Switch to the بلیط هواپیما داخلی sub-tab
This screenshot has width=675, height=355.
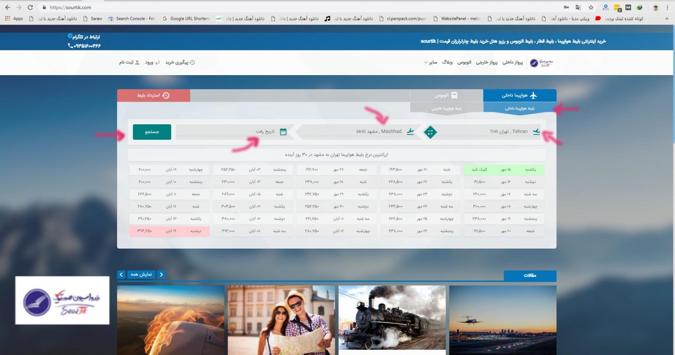pyautogui.click(x=520, y=108)
